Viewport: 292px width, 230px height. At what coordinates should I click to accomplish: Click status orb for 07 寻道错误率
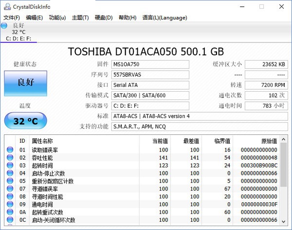click(10, 189)
